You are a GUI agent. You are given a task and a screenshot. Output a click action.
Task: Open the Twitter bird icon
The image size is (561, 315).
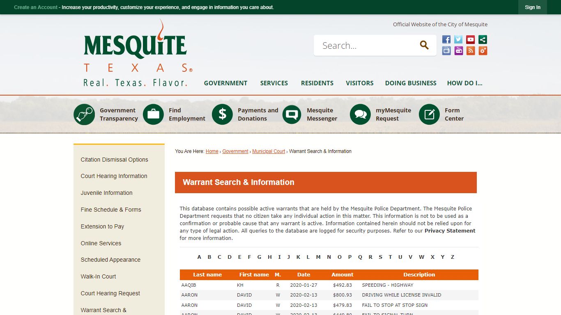[x=458, y=39]
